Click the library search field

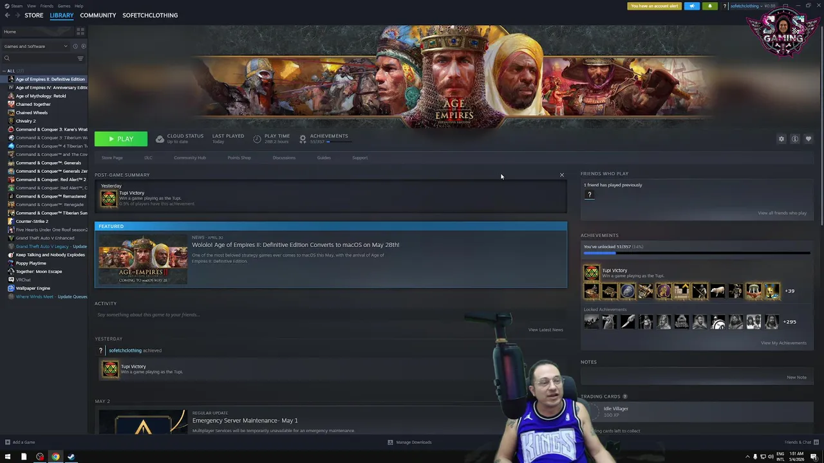(x=39, y=59)
